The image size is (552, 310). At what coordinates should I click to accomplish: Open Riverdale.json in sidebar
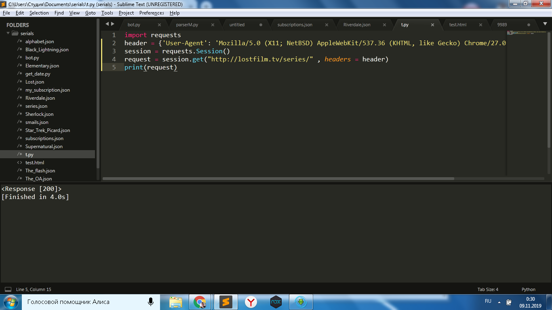pos(40,98)
